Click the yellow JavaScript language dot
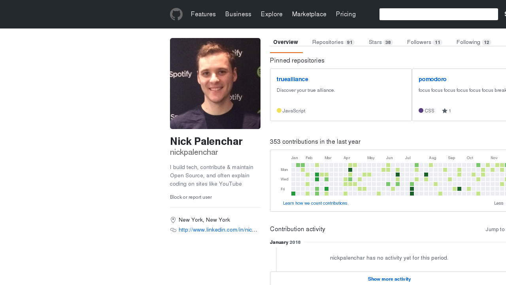The image size is (506, 285). click(x=279, y=110)
